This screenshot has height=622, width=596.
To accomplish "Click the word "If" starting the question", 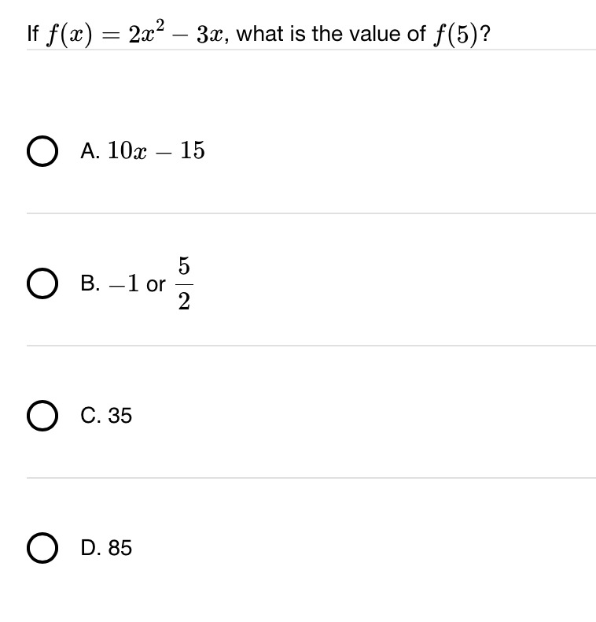I will [33, 33].
